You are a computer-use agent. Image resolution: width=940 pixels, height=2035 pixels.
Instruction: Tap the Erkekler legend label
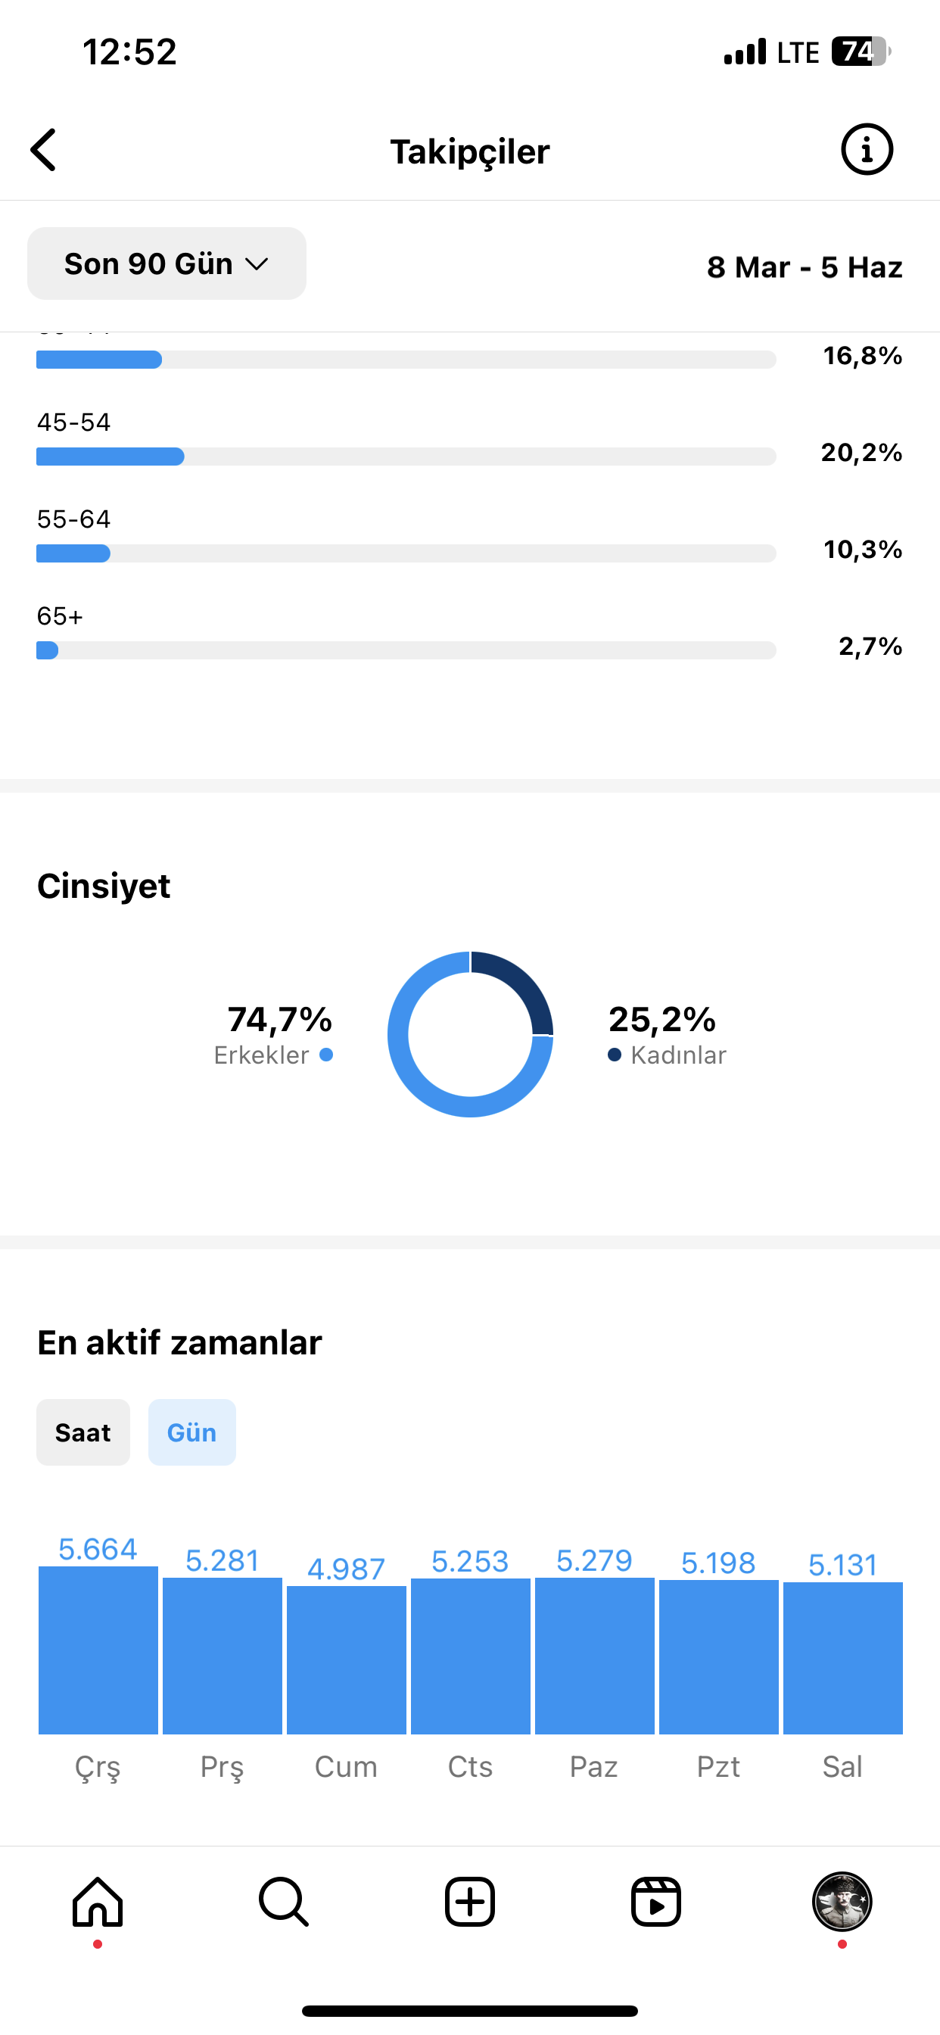click(x=261, y=1055)
